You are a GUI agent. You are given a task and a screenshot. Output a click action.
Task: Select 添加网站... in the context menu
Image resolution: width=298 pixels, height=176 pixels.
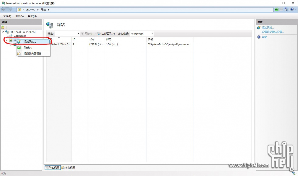(x=30, y=42)
